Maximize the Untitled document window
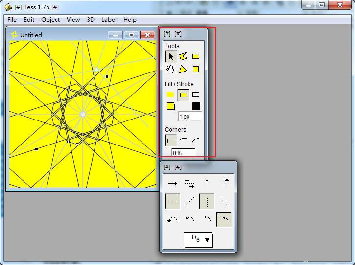Screen dimensions: 355x265 tap(131, 35)
